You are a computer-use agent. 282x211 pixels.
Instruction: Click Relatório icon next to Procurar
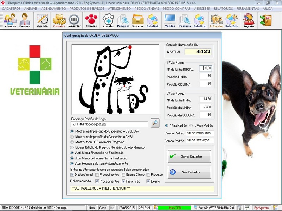click(x=153, y=20)
